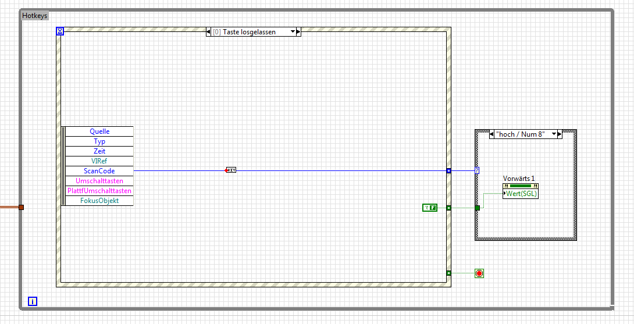This screenshot has height=324, width=634.
Task: Go to next event case arrow
Action: pos(299,31)
